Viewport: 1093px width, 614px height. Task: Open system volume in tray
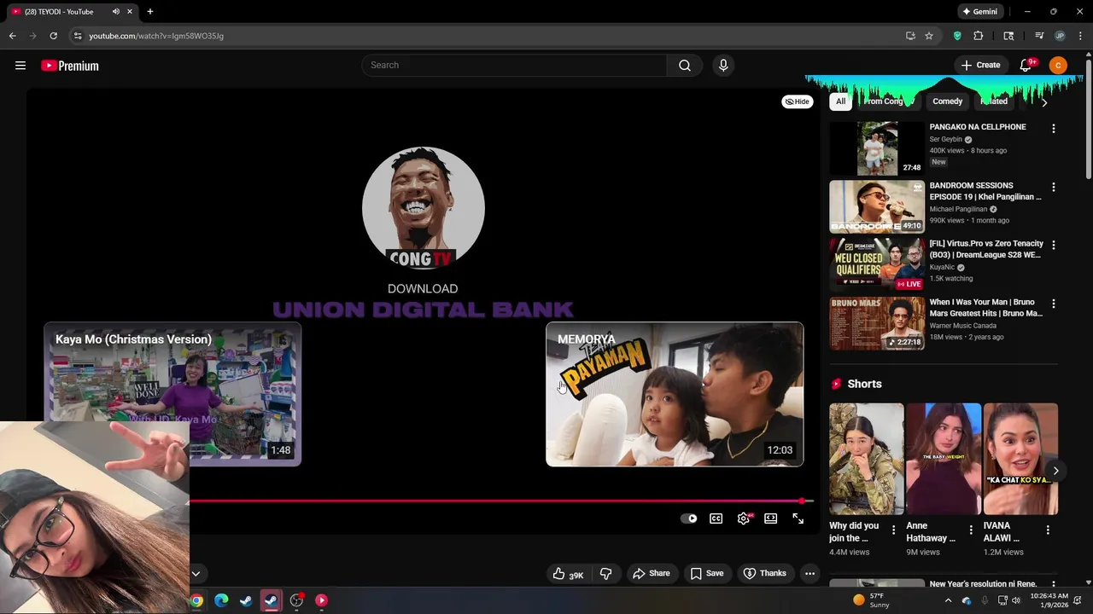(1016, 600)
